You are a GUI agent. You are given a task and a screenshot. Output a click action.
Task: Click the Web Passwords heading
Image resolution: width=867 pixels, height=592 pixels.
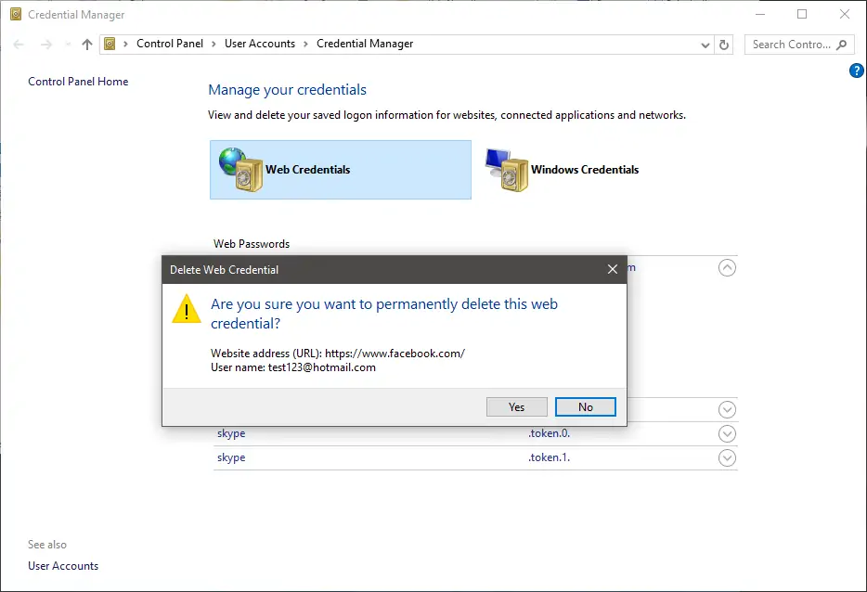[x=252, y=244]
